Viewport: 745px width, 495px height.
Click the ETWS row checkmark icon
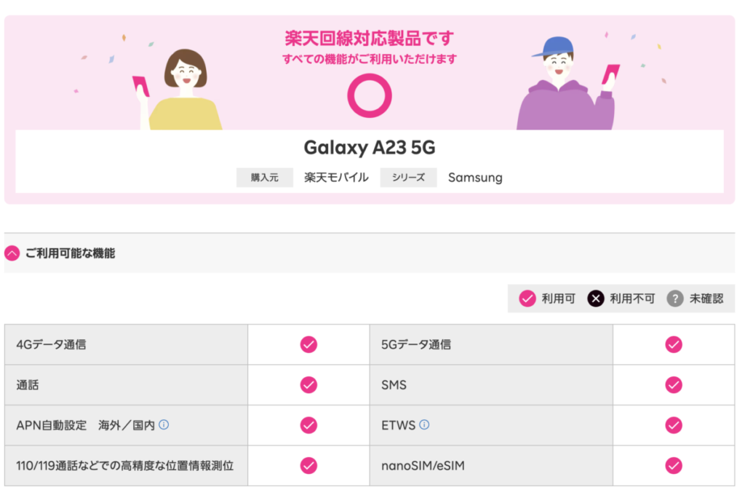coord(674,425)
